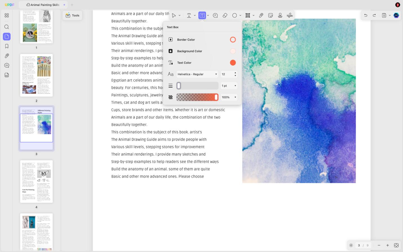
Task: Expand the 100% opacity dropdown
Action: pyautogui.click(x=229, y=97)
